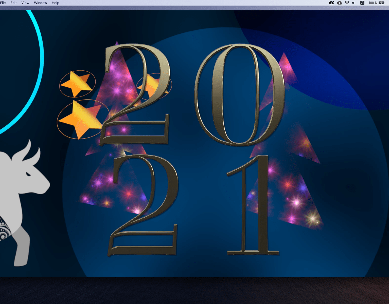
Task: Click the input source 'A' icon
Action: click(x=362, y=3)
